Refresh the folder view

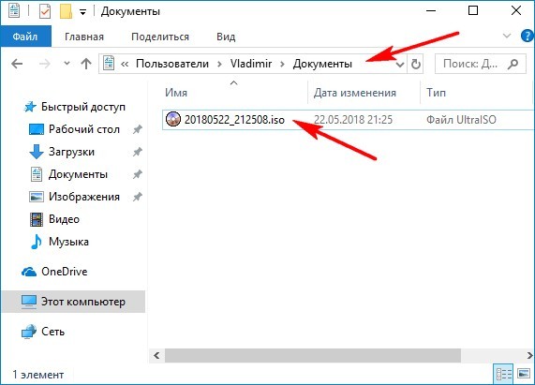point(415,64)
